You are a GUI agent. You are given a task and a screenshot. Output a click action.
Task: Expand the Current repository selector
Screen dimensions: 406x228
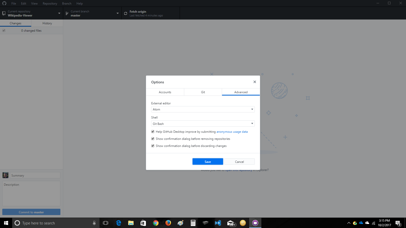31,13
